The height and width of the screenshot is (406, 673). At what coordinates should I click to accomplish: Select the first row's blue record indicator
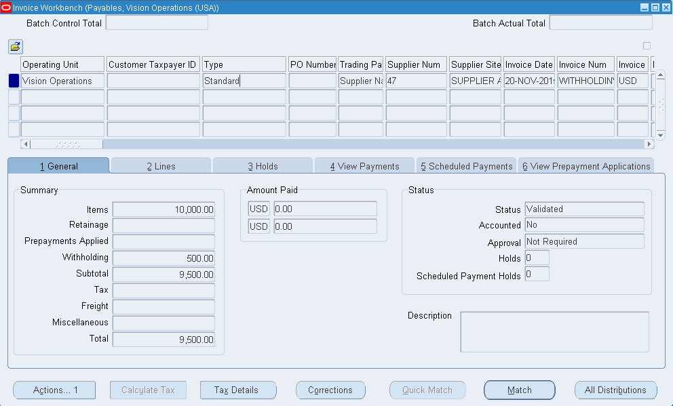(x=14, y=81)
